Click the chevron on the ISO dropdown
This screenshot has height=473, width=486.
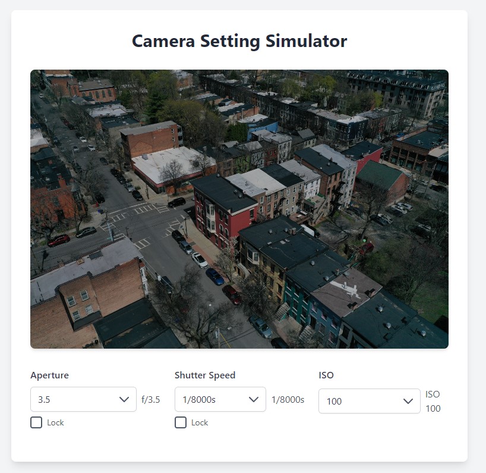(x=408, y=401)
